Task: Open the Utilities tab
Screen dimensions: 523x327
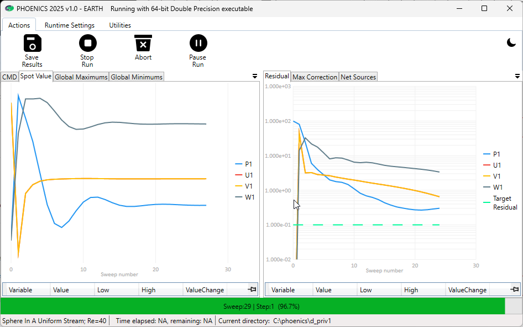Action: click(120, 25)
